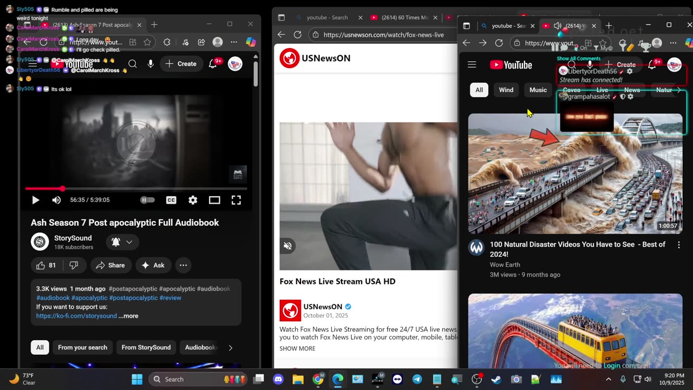Viewport: 693px width, 390px height.
Task: Select the Wind filter chip
Action: click(x=506, y=90)
